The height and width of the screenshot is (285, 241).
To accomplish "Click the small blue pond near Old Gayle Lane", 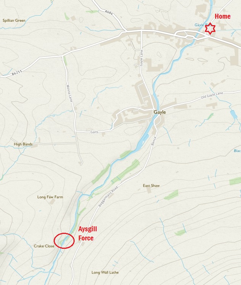I will [x=233, y=114].
